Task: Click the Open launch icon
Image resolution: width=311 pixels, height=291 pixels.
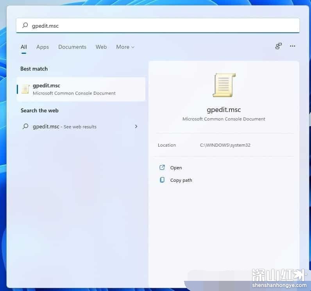Action: 162,167
